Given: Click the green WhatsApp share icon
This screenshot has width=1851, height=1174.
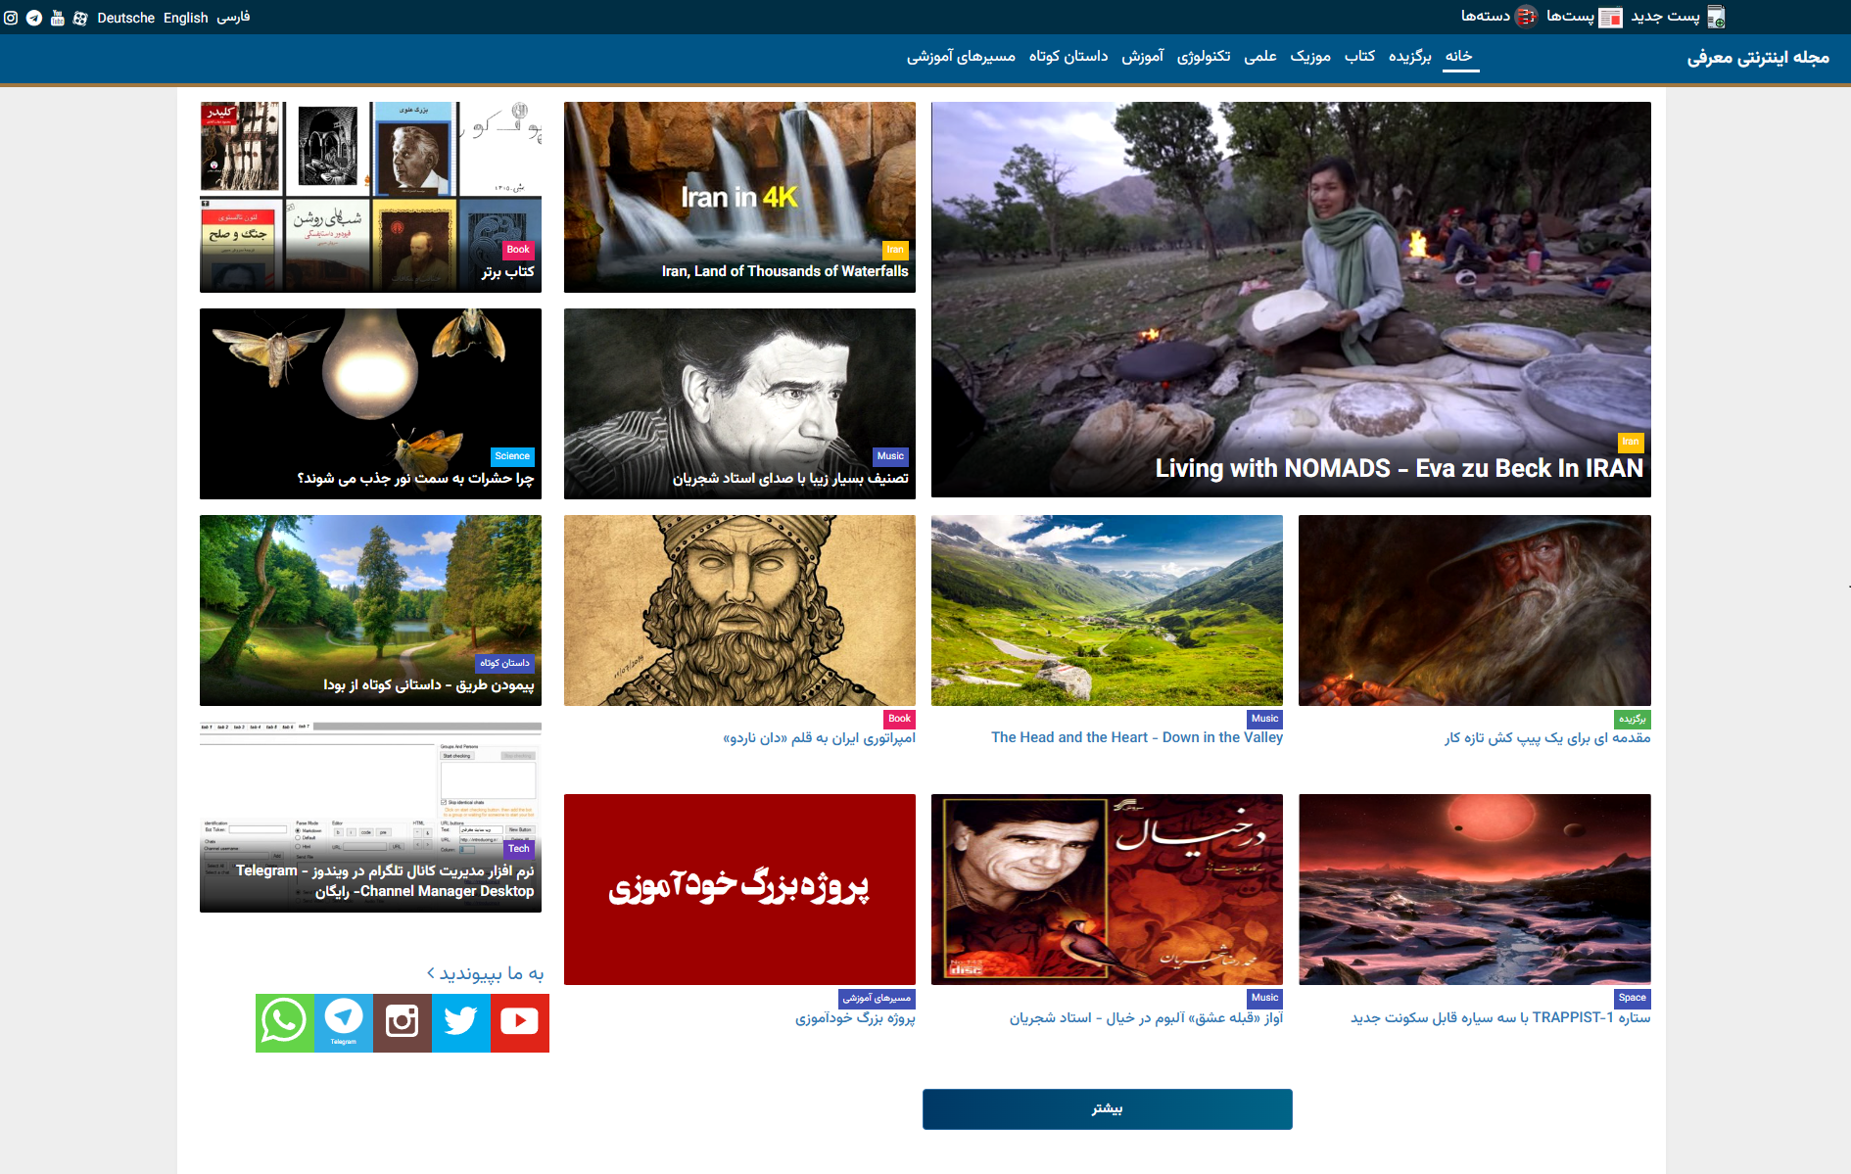Looking at the screenshot, I should click(285, 1022).
